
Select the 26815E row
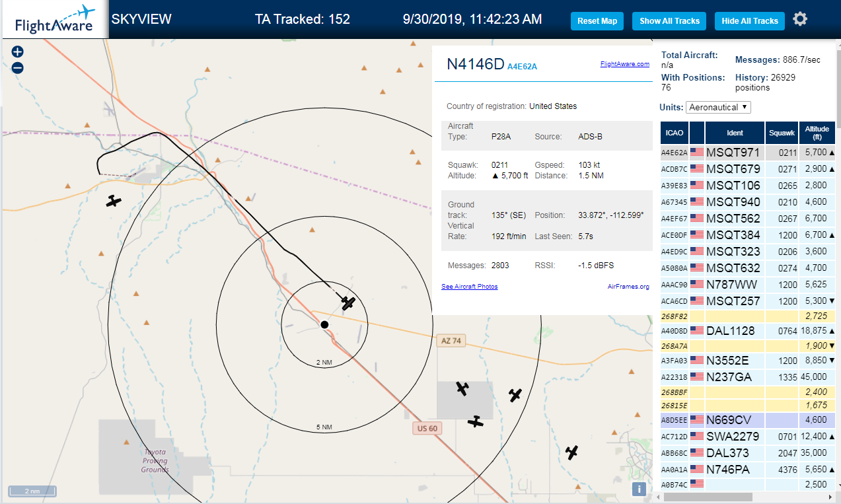click(x=749, y=406)
